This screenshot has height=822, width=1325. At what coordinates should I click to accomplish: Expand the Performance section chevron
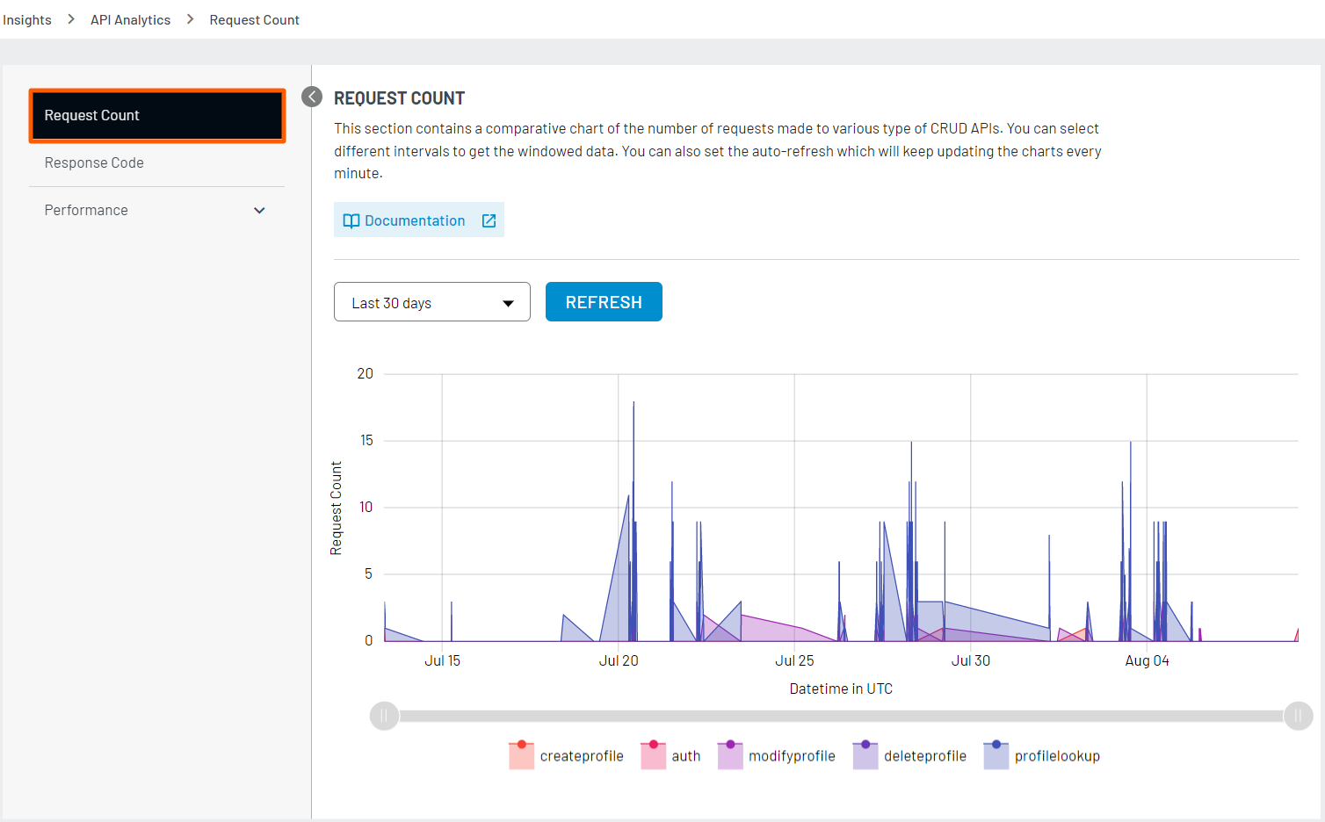click(x=259, y=210)
